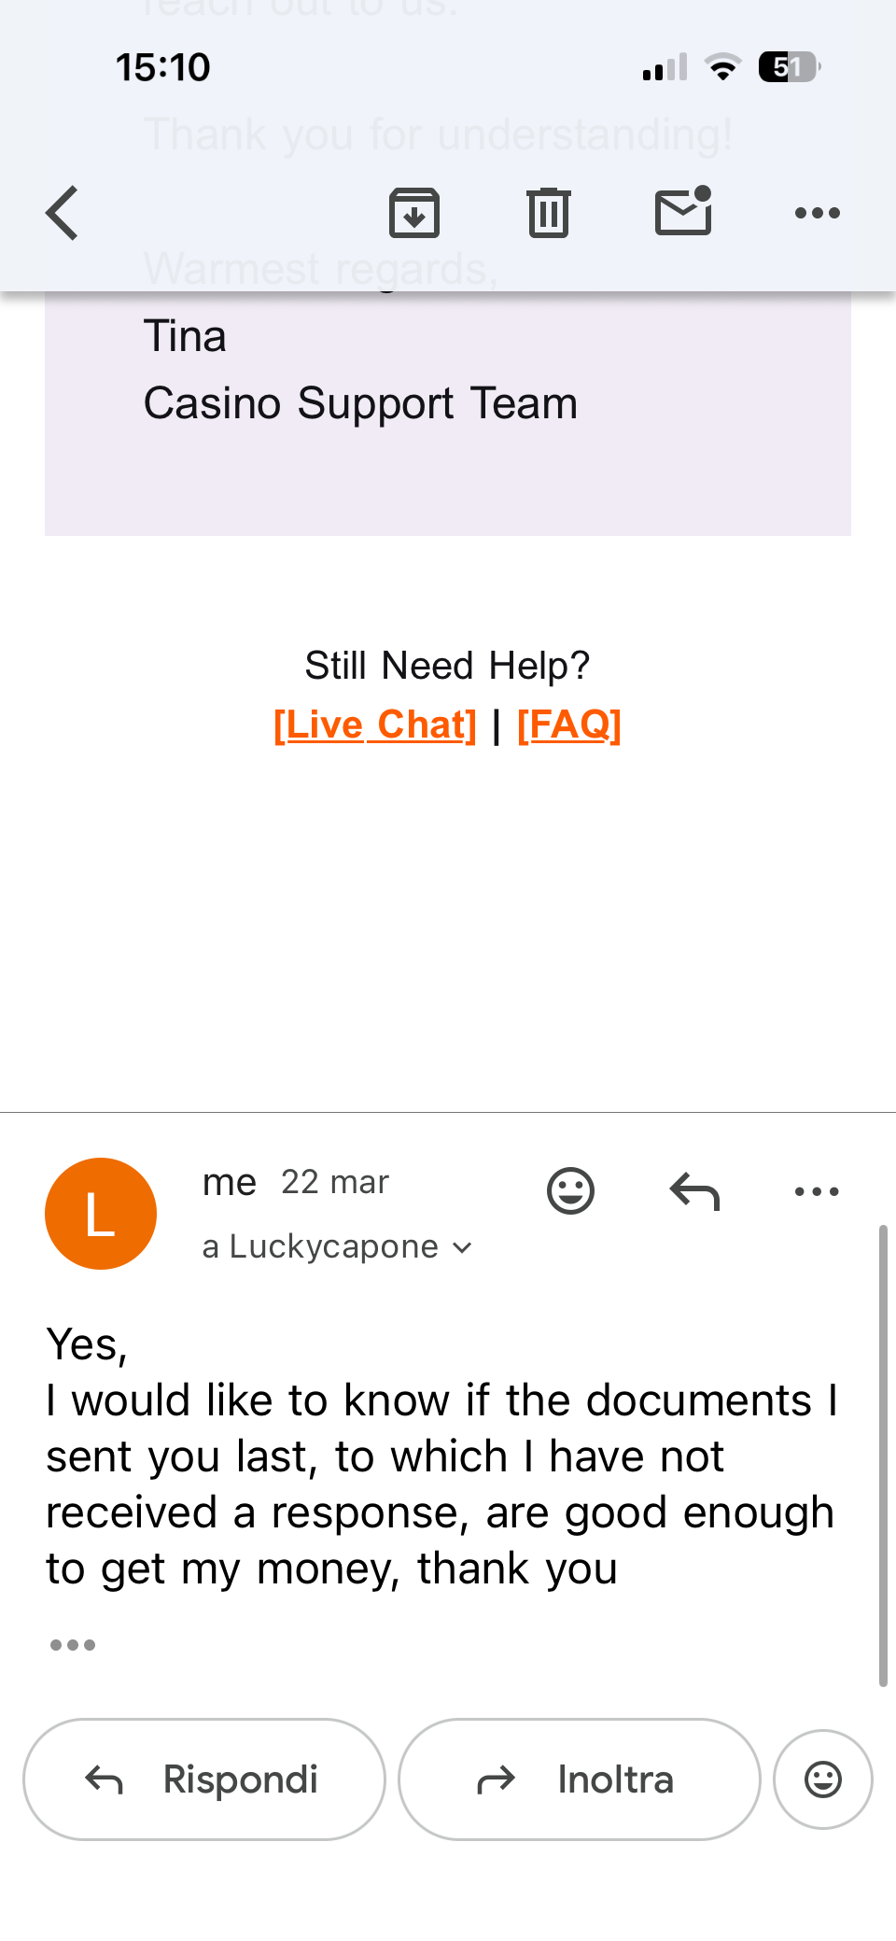This screenshot has width=896, height=1941.
Task: Click the message scrollbar on the right
Action: point(883,1456)
